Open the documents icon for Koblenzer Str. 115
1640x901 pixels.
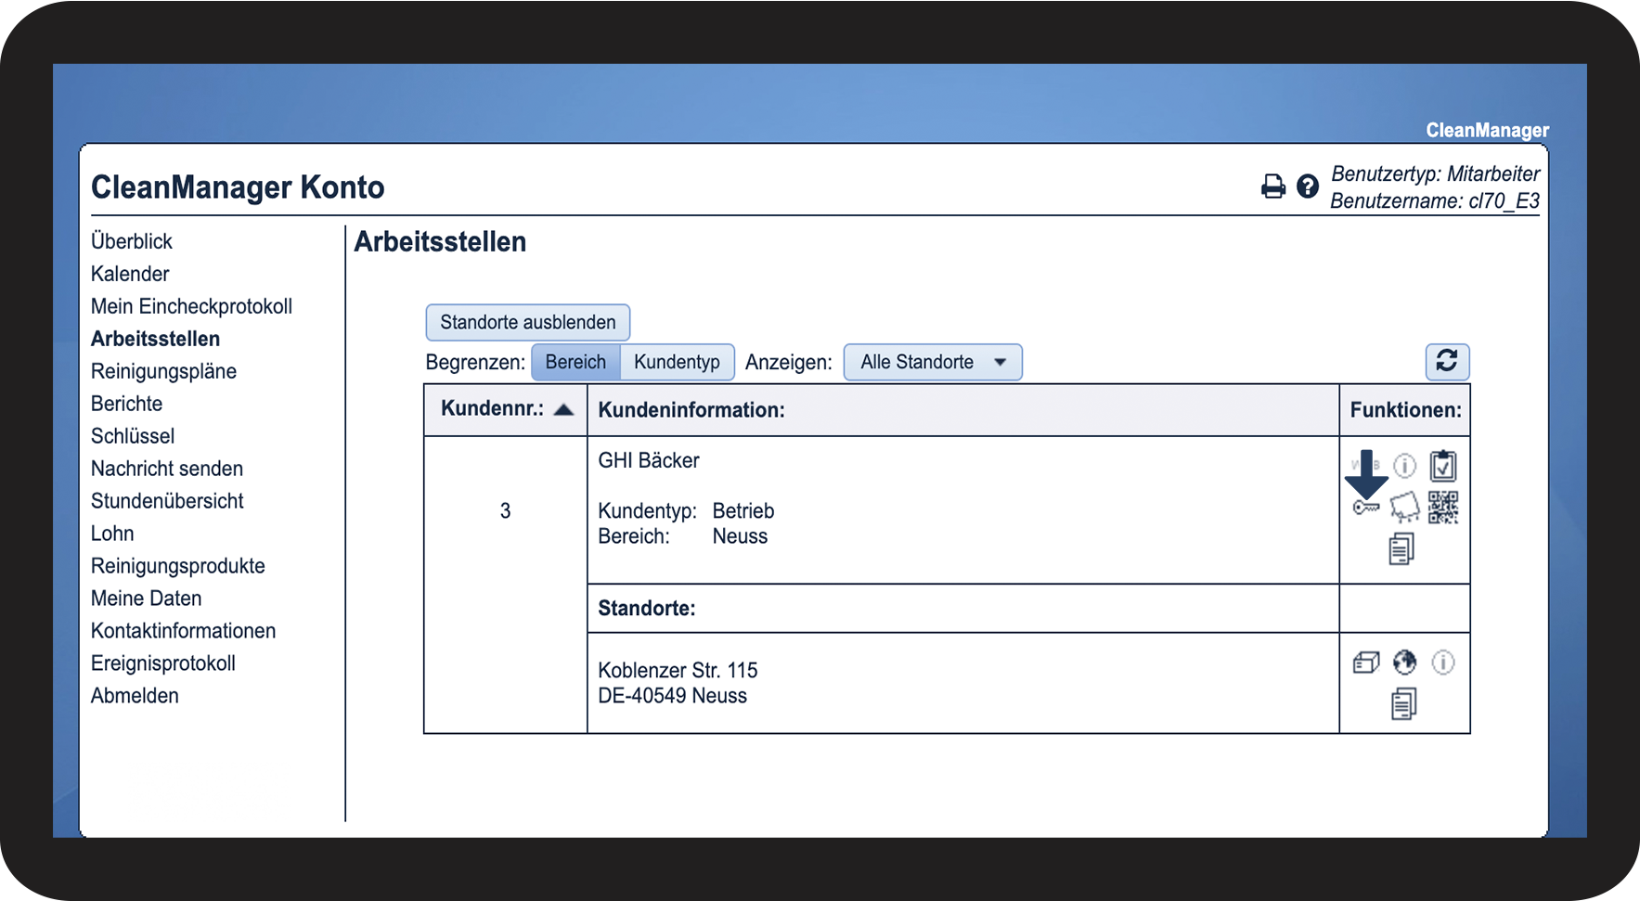click(x=1404, y=703)
